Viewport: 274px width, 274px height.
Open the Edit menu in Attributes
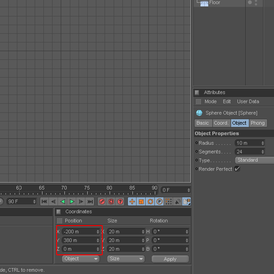[227, 101]
